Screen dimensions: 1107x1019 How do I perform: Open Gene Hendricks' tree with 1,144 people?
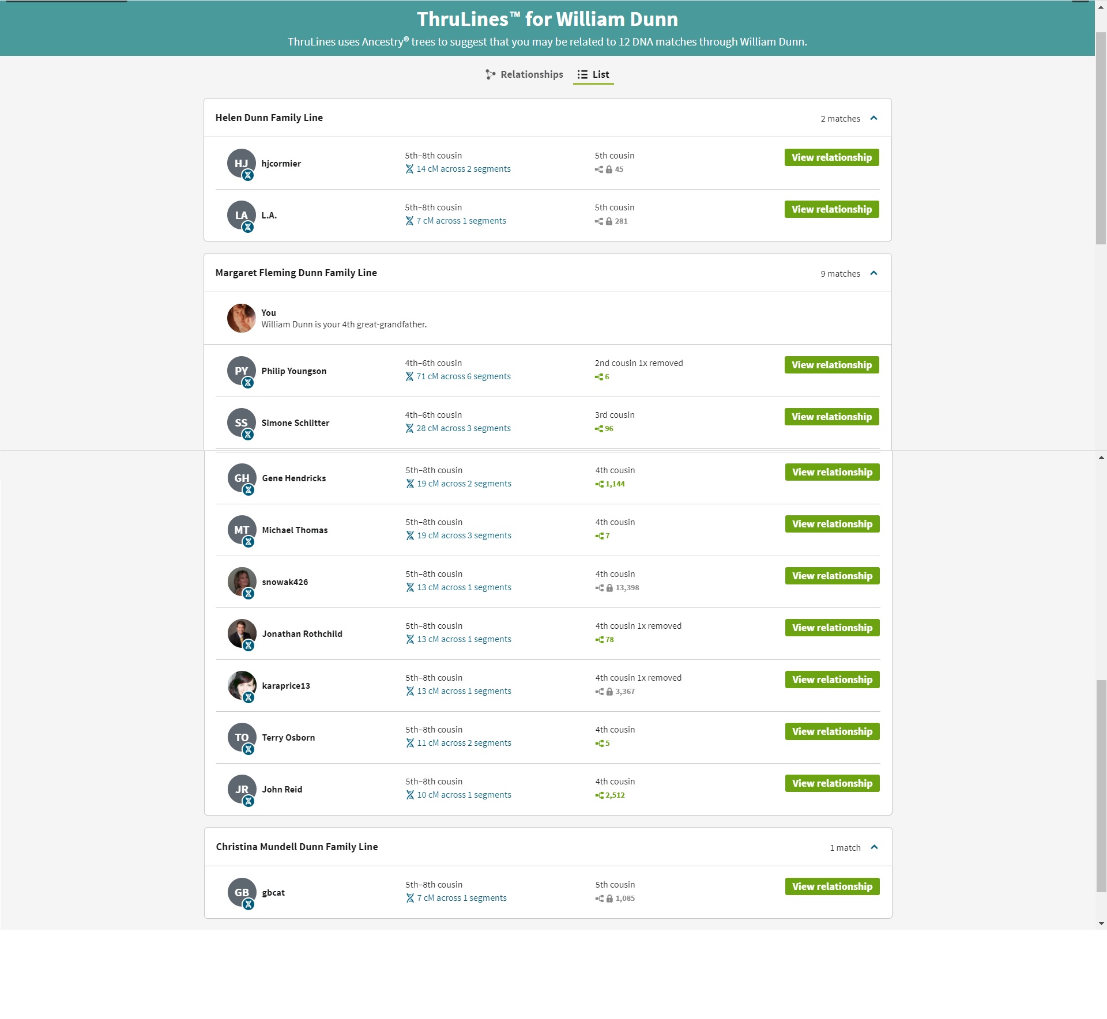coord(610,484)
